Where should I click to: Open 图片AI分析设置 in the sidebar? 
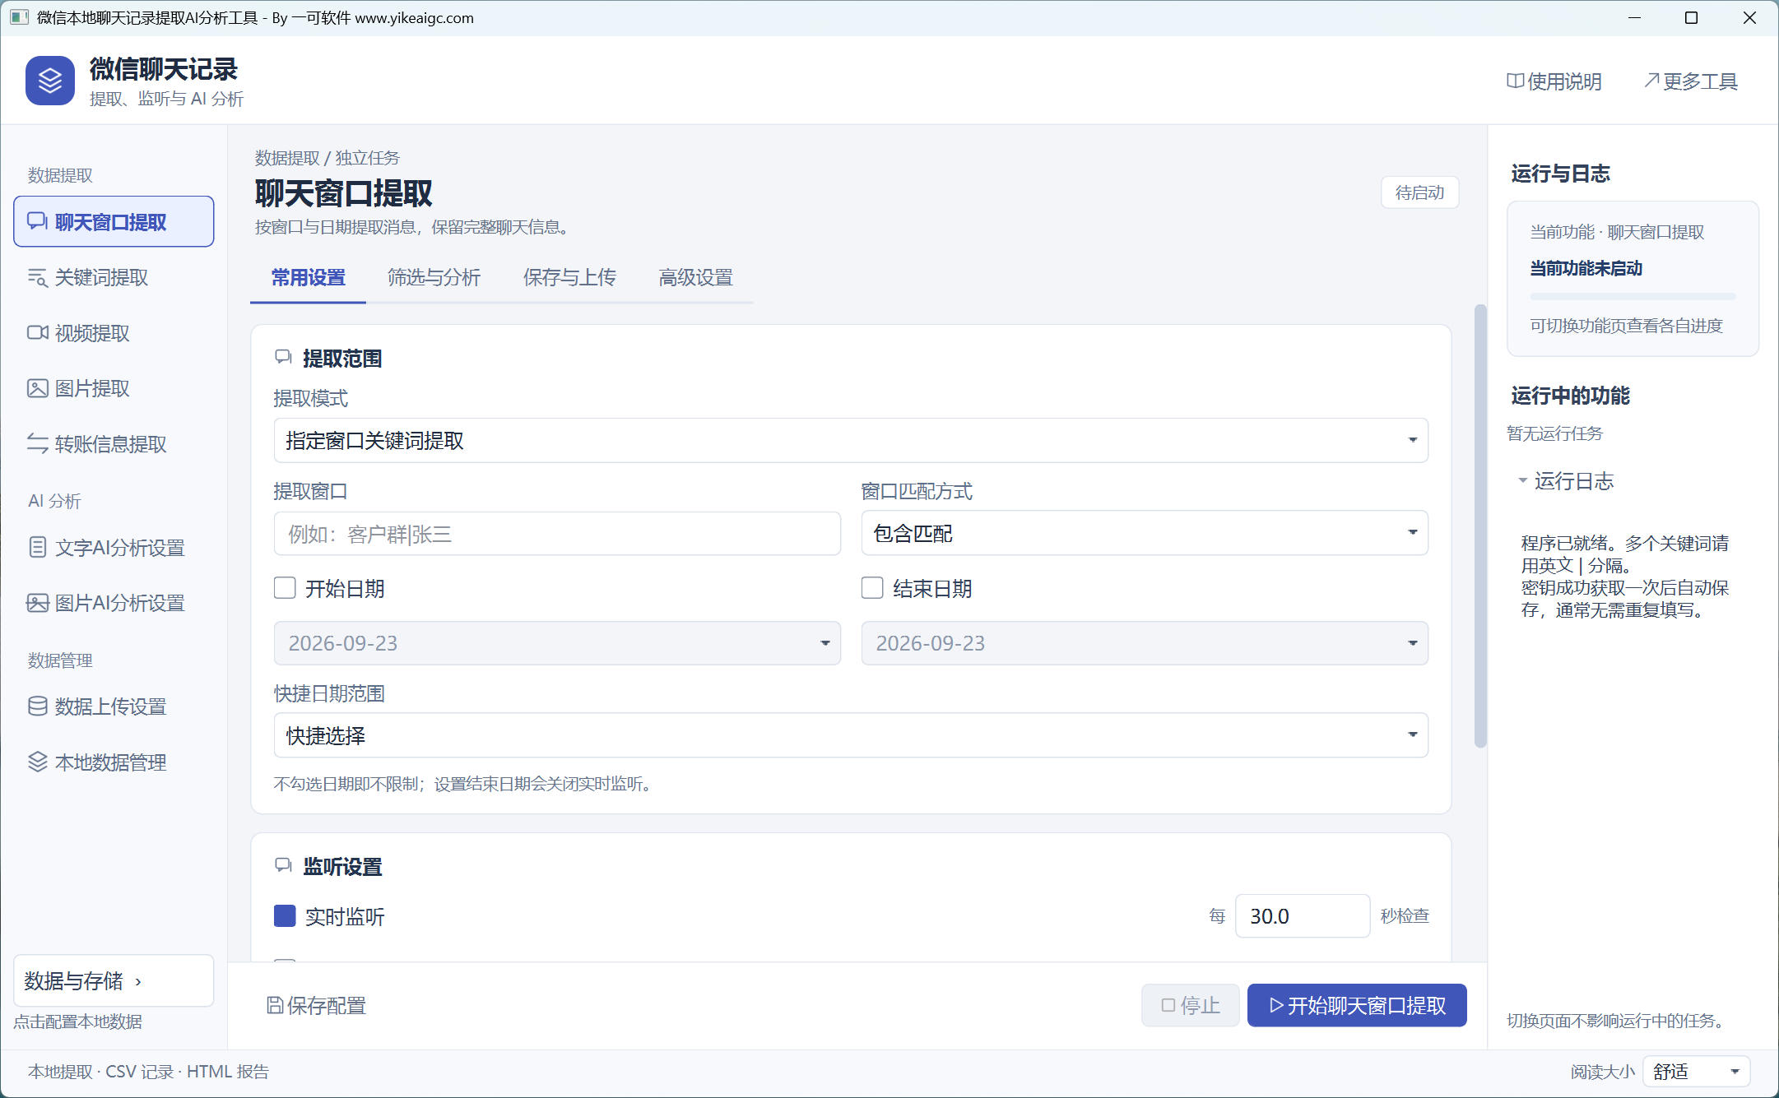click(114, 603)
